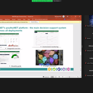Click the Tell me lightbulb icon
This screenshot has height=93, width=93.
(x=33, y=19)
